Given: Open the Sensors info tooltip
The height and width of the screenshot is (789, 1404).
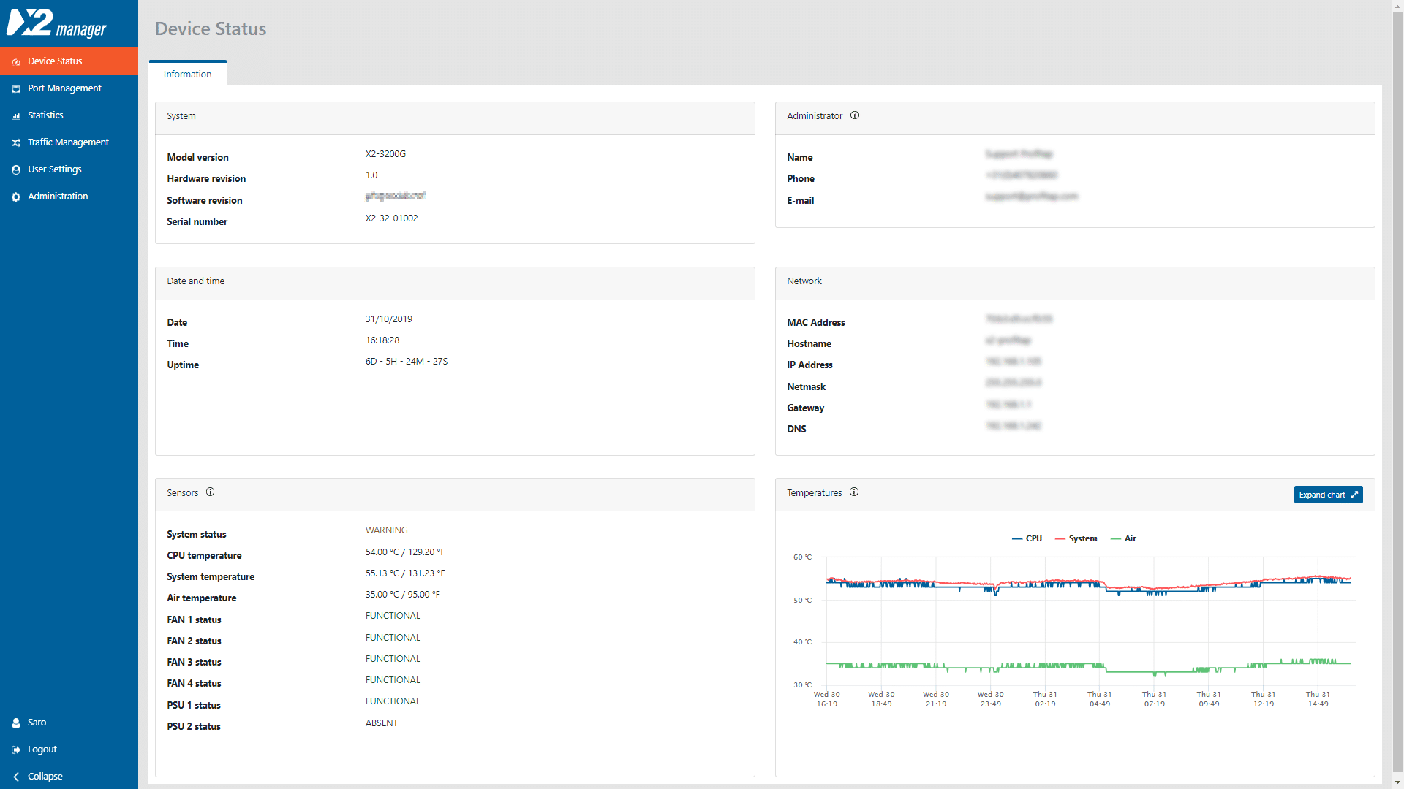Looking at the screenshot, I should click(210, 492).
